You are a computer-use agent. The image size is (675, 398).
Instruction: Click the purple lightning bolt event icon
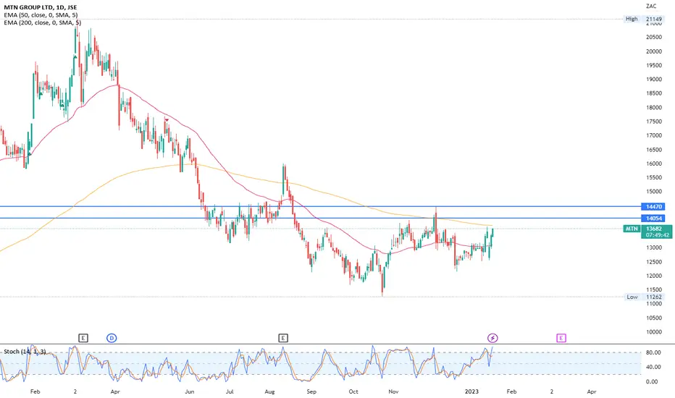coord(492,338)
